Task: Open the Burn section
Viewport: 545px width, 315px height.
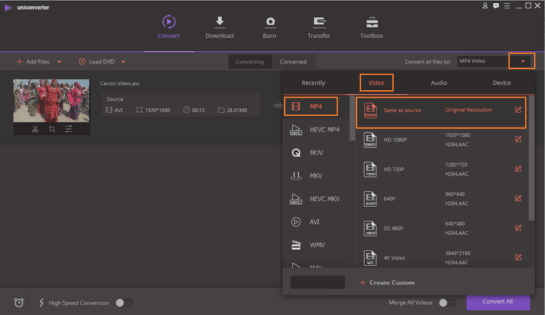Action: [269, 27]
